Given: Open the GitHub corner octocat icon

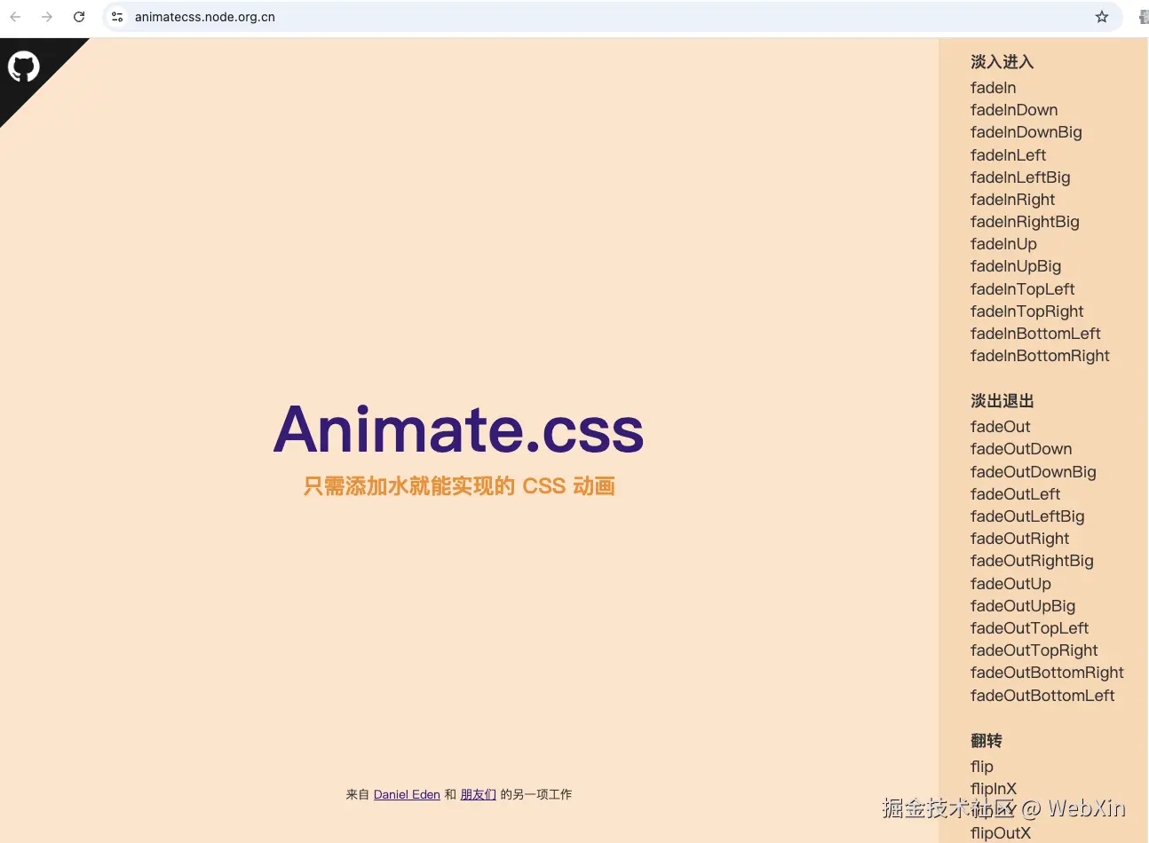Looking at the screenshot, I should point(24,67).
